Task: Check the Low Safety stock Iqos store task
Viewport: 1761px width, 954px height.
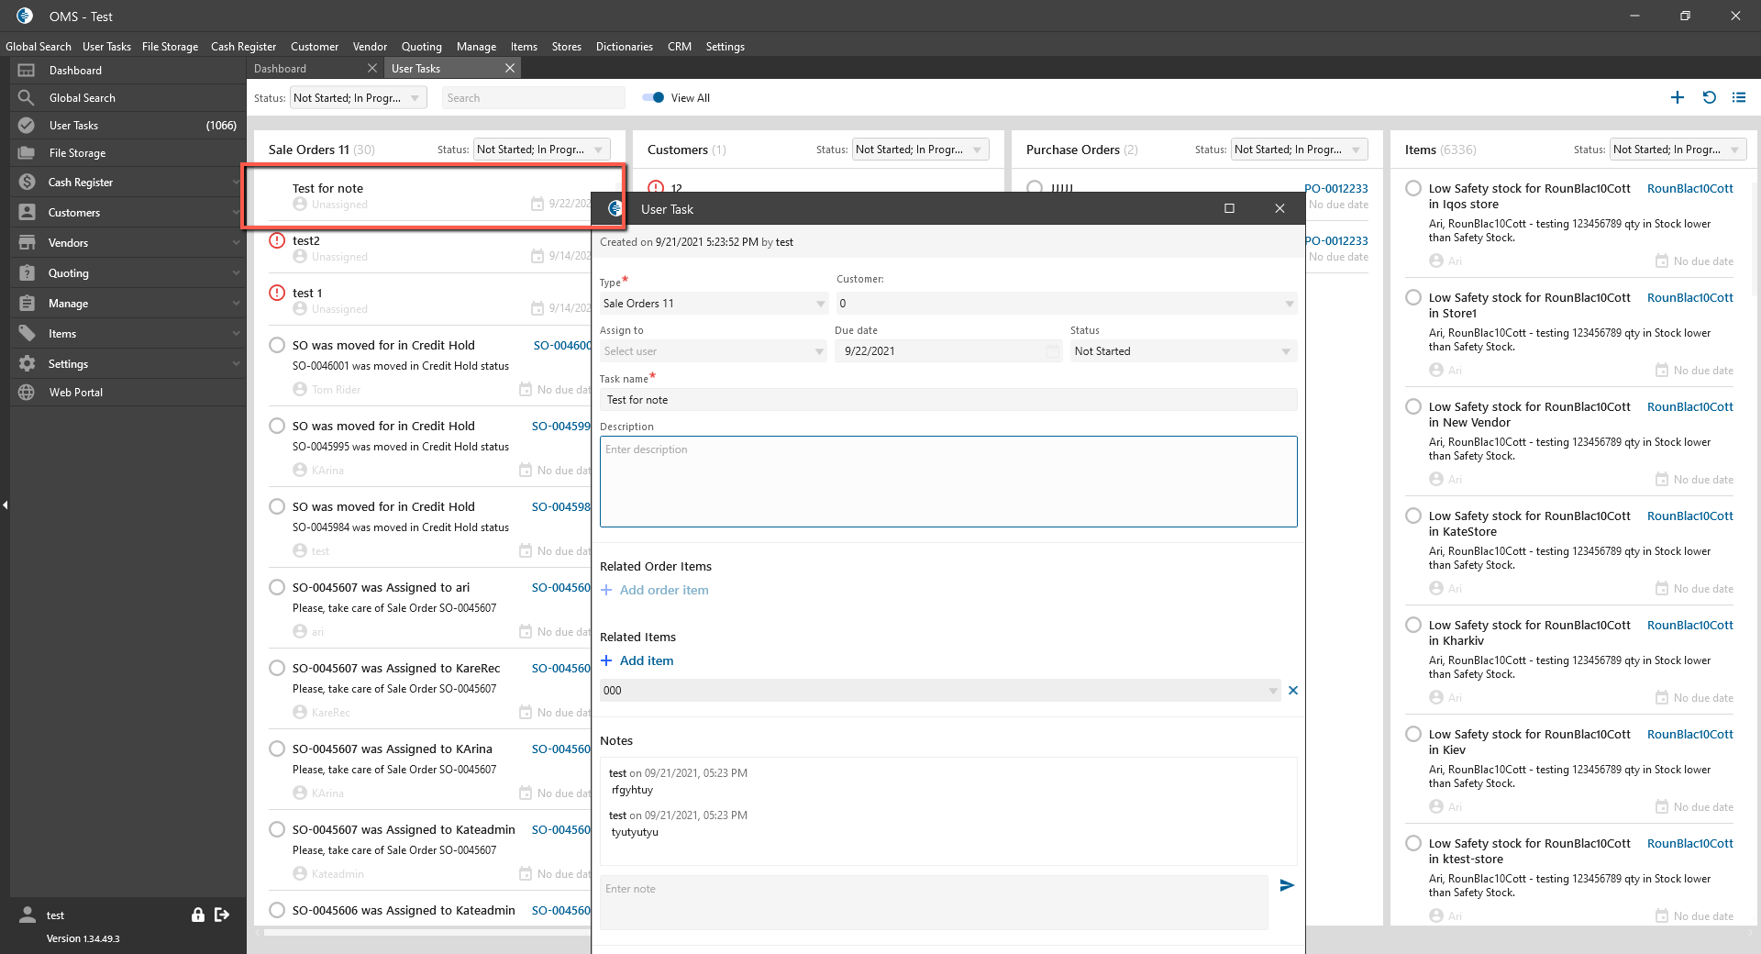Action: click(1413, 189)
